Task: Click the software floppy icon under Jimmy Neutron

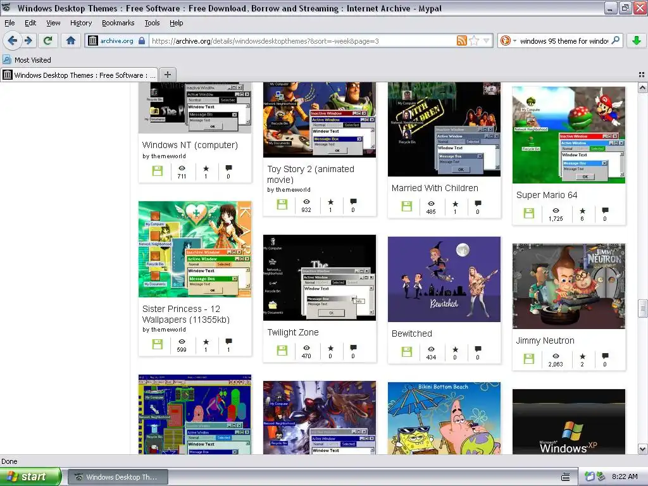Action: pyautogui.click(x=529, y=359)
